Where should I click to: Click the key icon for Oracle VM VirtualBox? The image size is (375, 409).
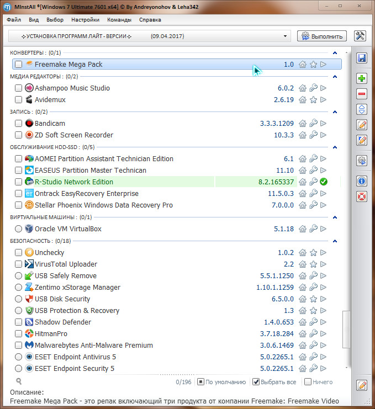point(313,229)
